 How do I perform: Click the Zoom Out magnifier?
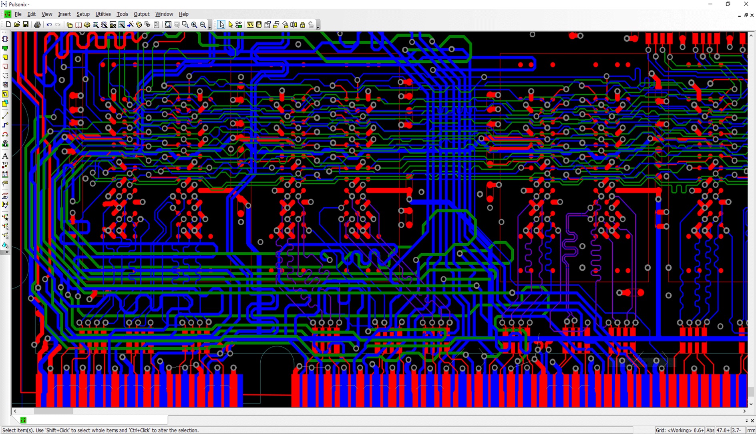(203, 25)
